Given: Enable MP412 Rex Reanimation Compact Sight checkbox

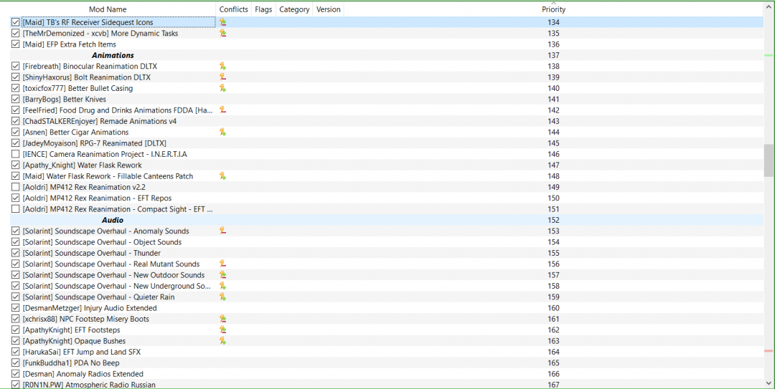Looking at the screenshot, I should tap(15, 208).
